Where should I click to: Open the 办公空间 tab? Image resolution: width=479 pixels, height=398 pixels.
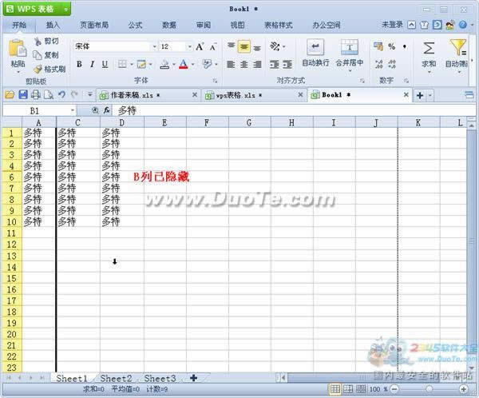pyautogui.click(x=327, y=25)
